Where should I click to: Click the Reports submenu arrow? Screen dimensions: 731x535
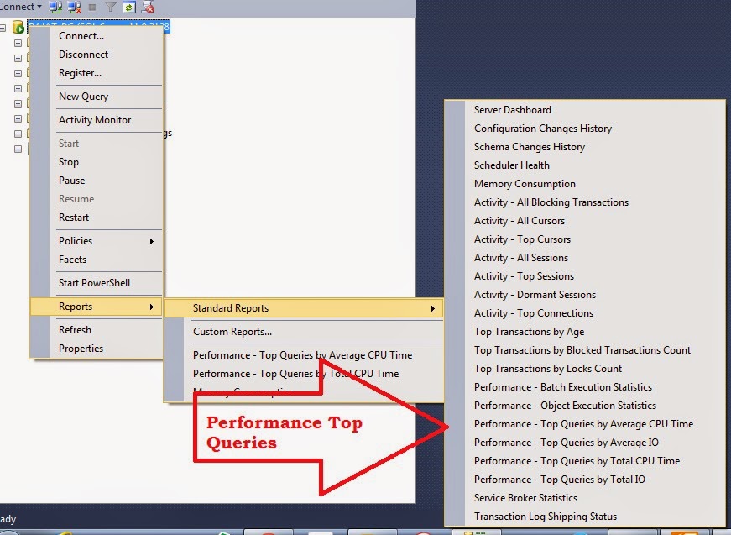point(152,307)
